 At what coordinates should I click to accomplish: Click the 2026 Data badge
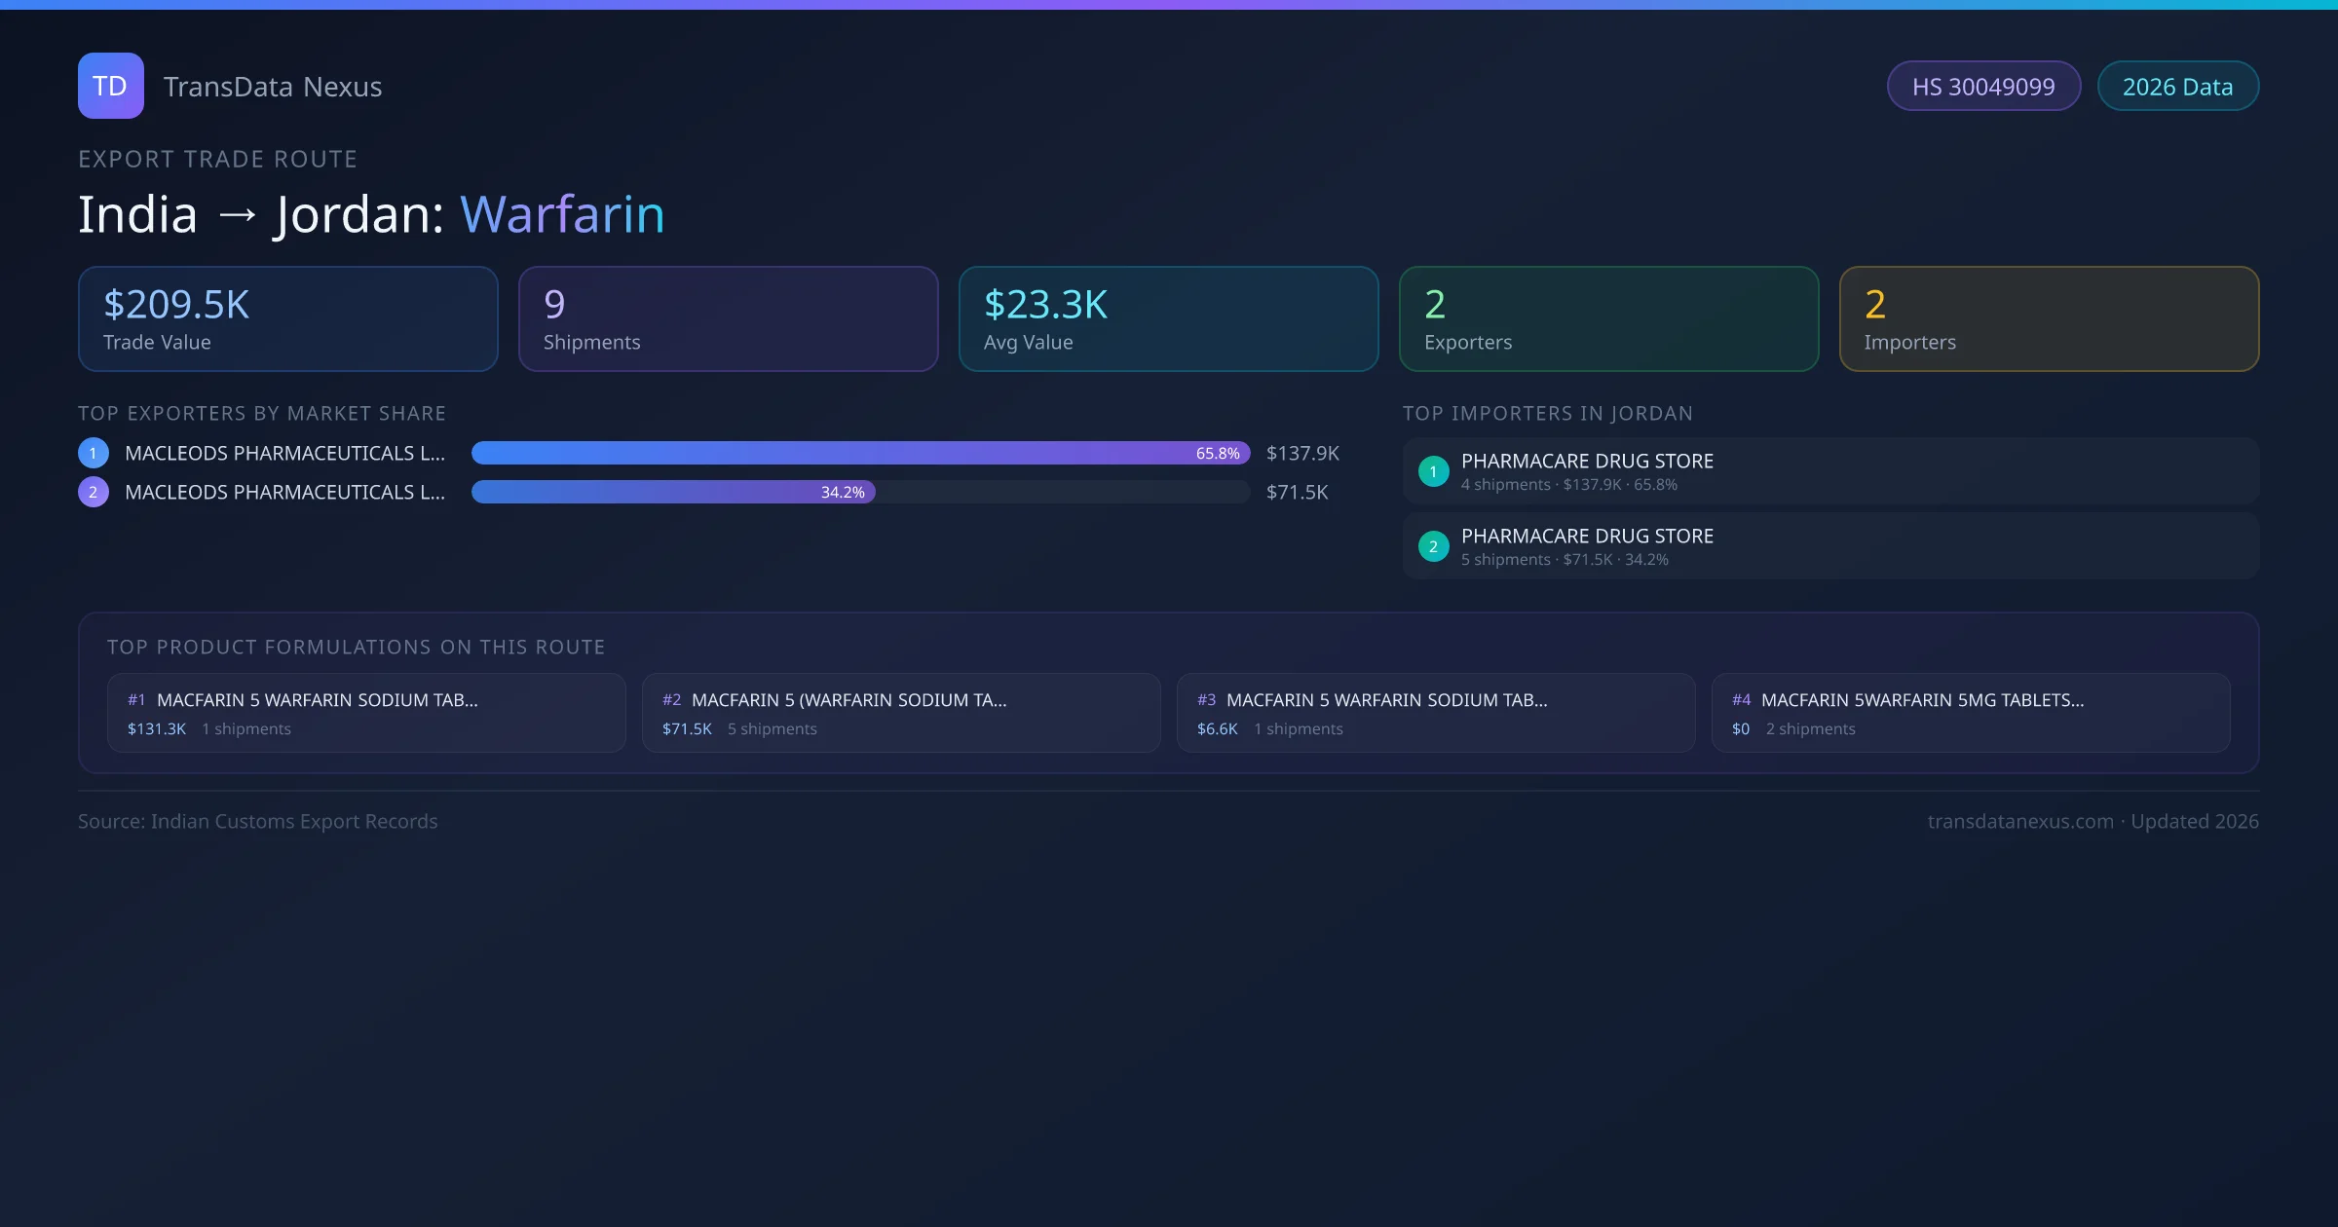pyautogui.click(x=2176, y=87)
